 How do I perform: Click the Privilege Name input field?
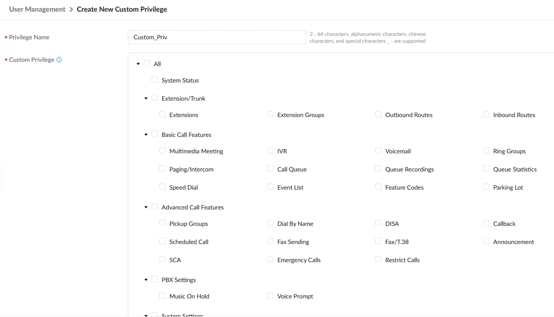217,37
